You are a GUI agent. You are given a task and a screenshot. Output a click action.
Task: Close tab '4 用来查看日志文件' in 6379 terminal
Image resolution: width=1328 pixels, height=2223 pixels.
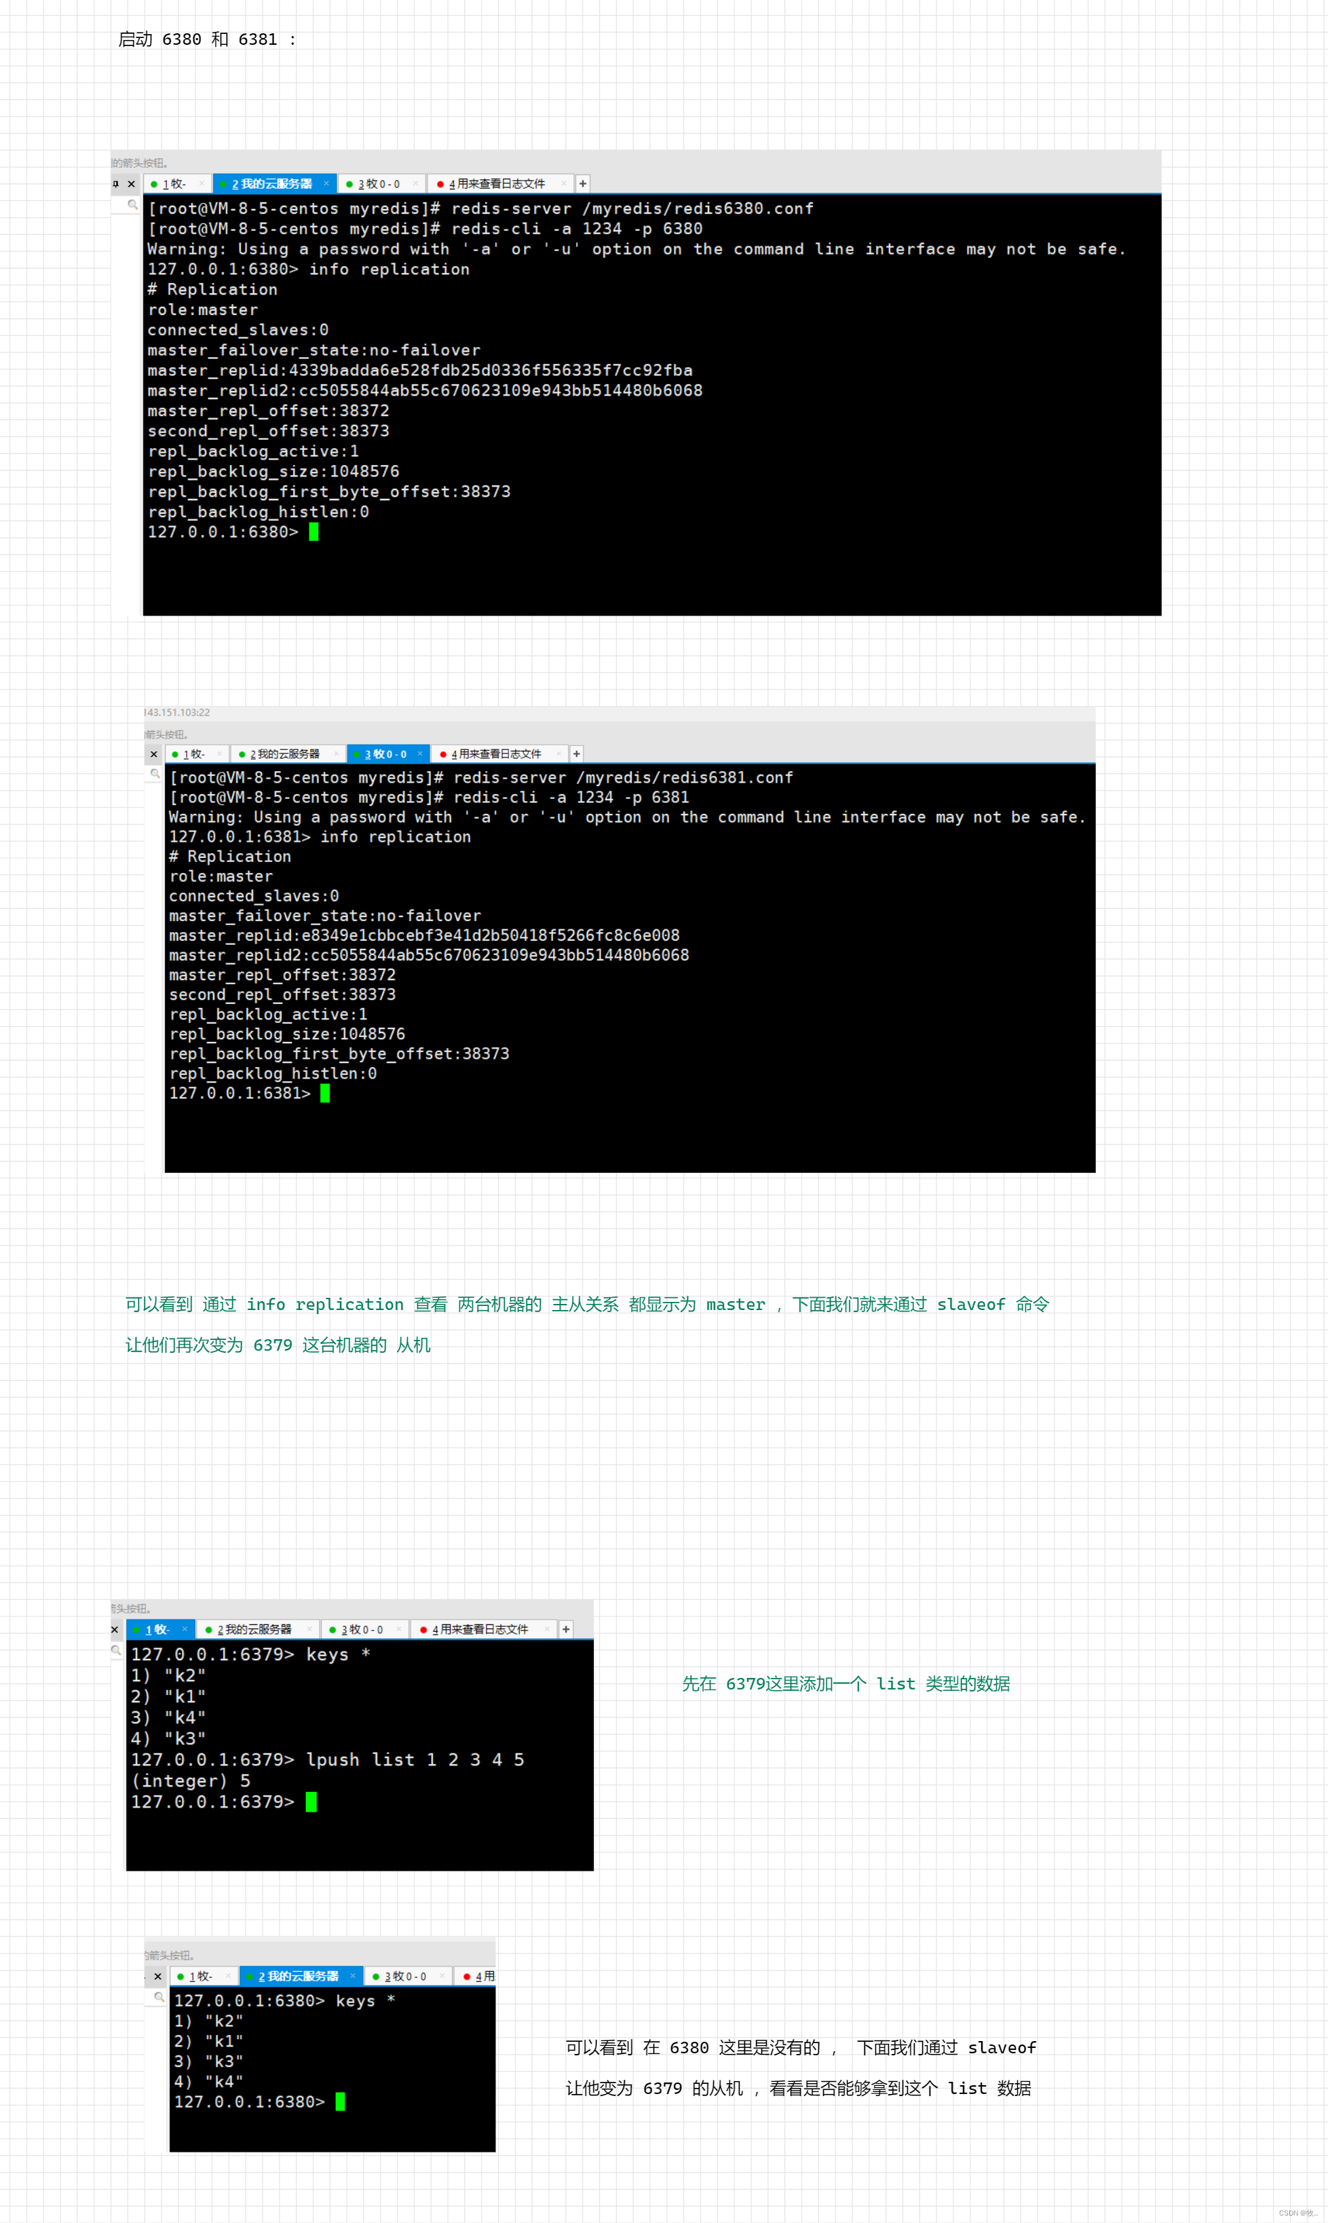[x=548, y=1630]
